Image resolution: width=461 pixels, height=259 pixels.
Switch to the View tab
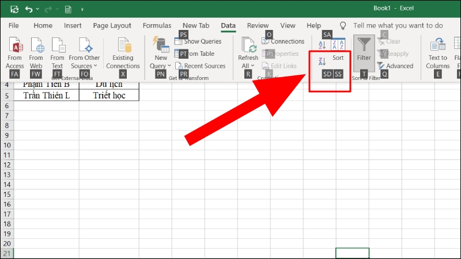point(288,25)
